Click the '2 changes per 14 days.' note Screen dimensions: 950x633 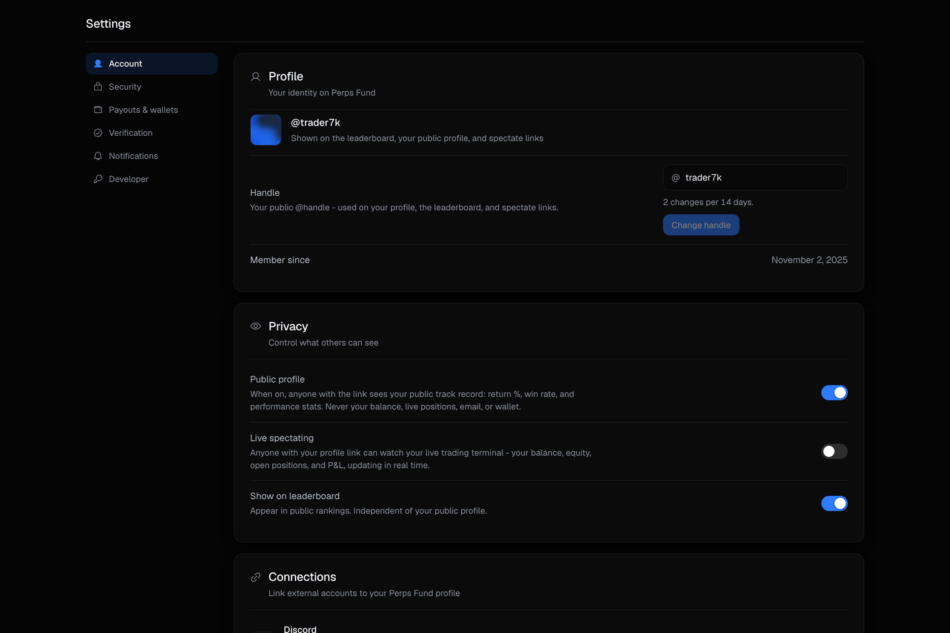(708, 202)
